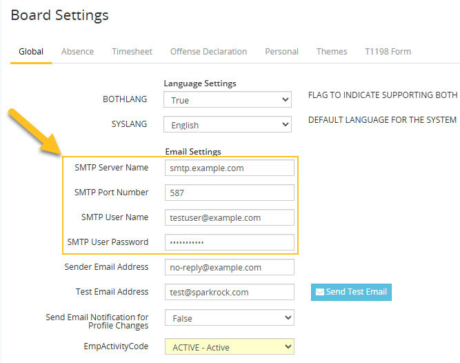Image resolution: width=460 pixels, height=363 pixels.
Task: Open the SYSLANG language dropdown
Action: (x=228, y=125)
